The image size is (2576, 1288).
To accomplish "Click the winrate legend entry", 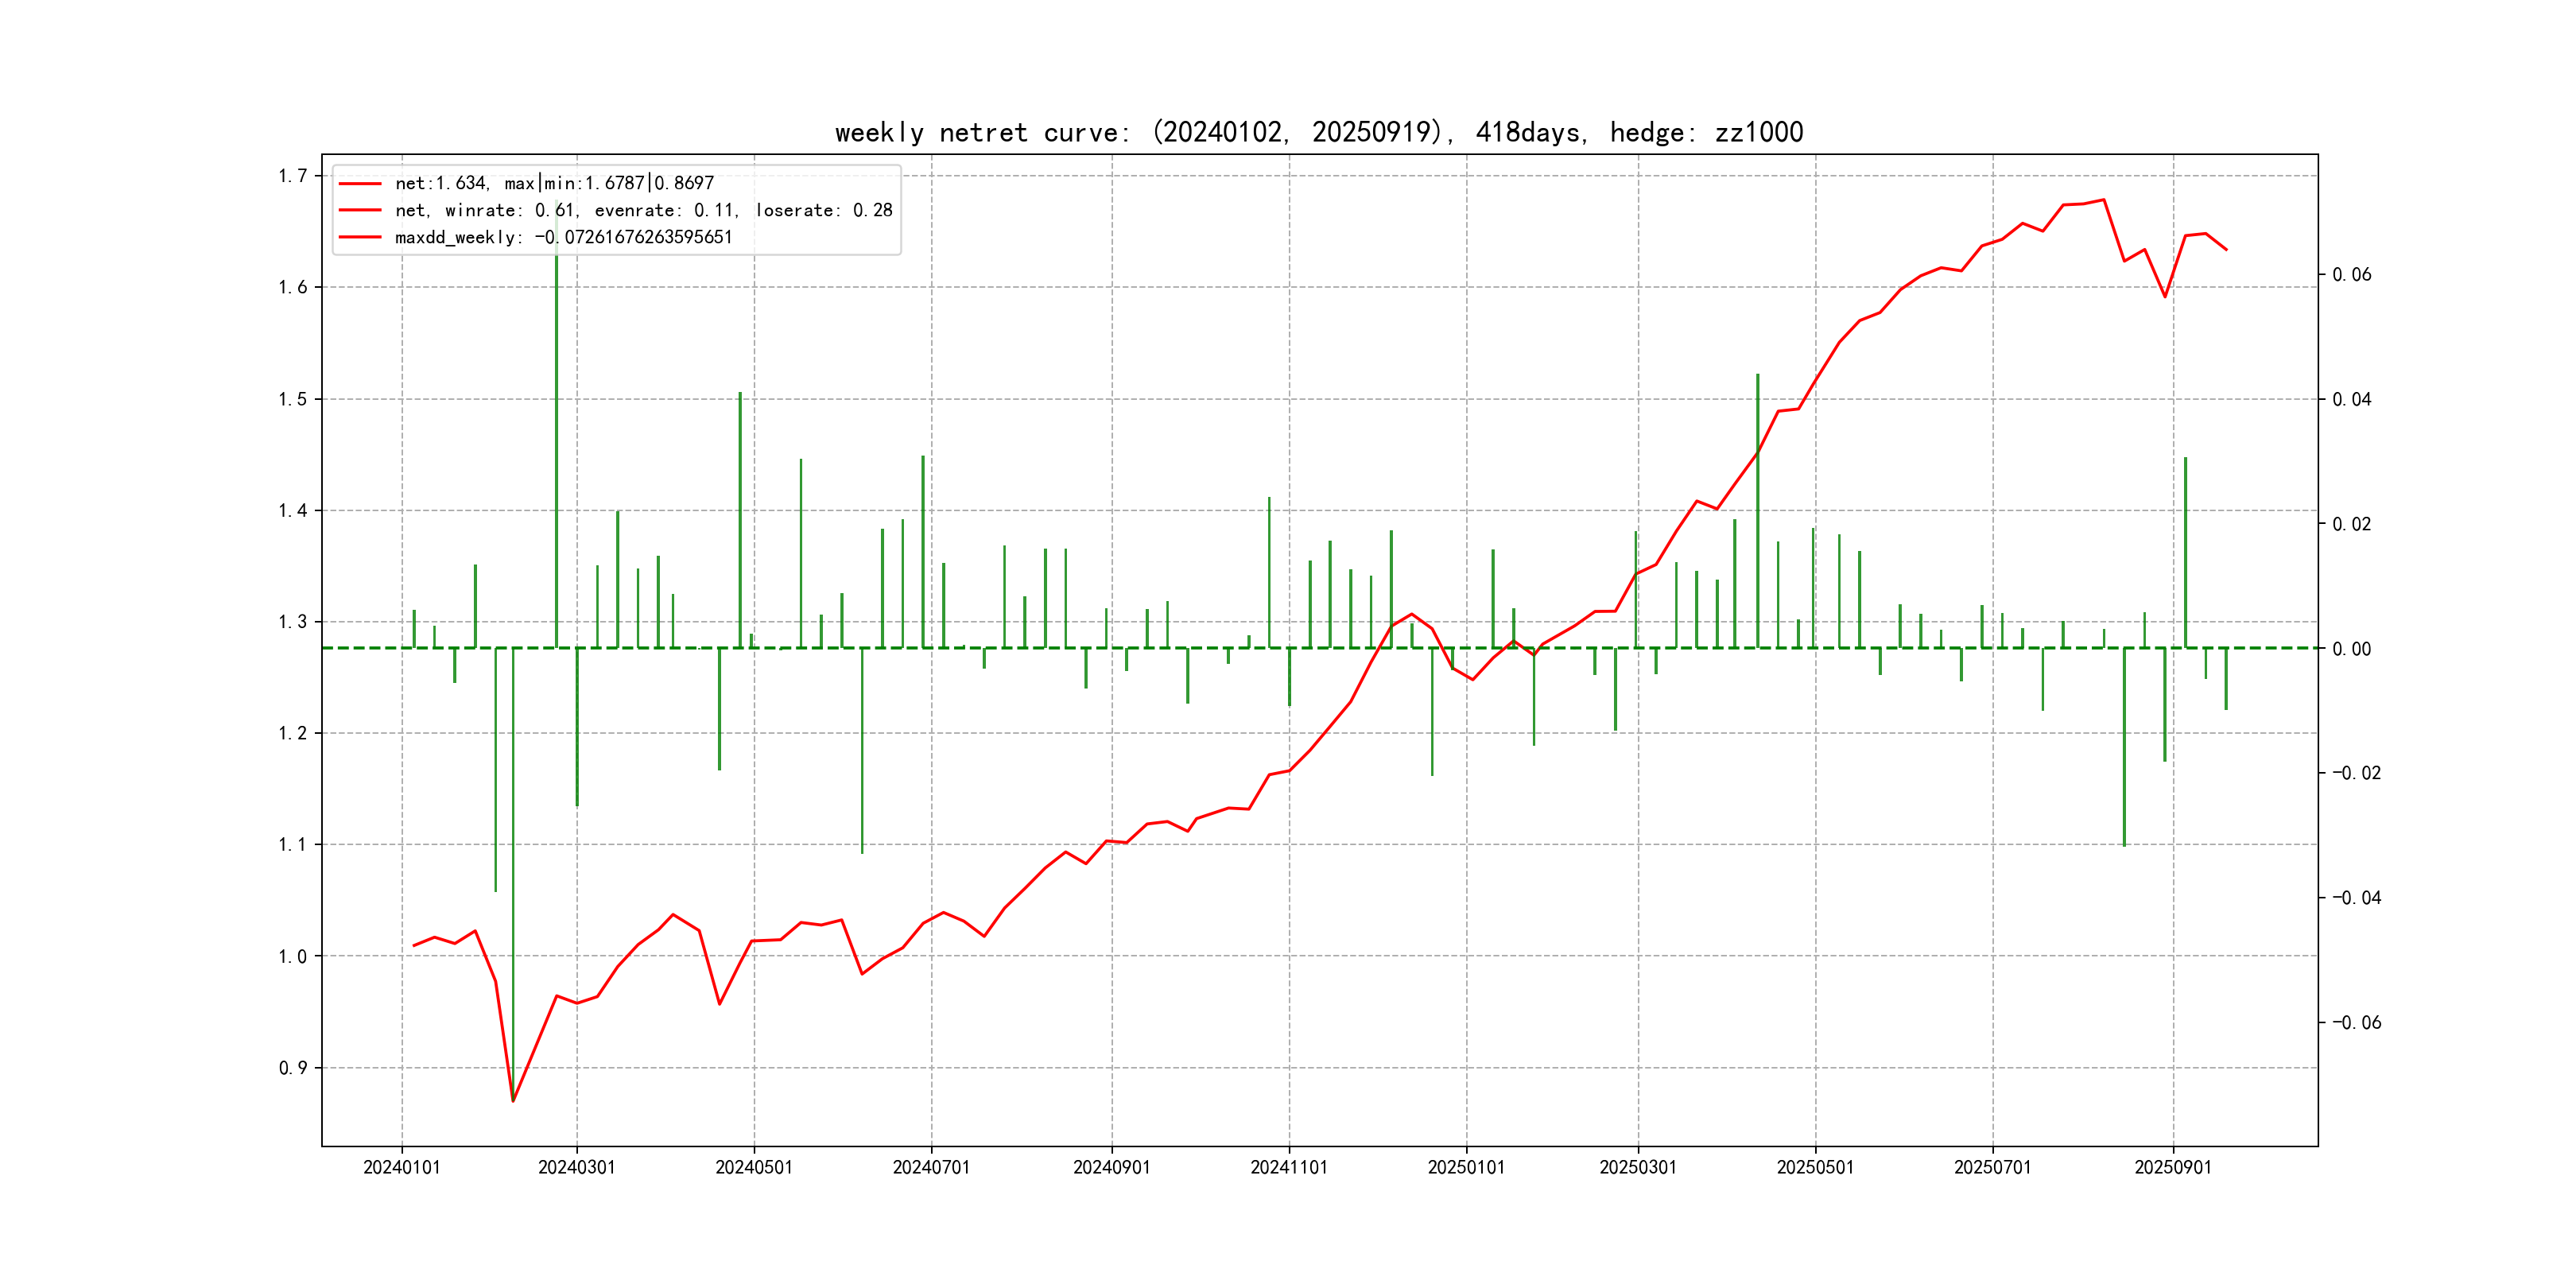I will pyautogui.click(x=643, y=210).
